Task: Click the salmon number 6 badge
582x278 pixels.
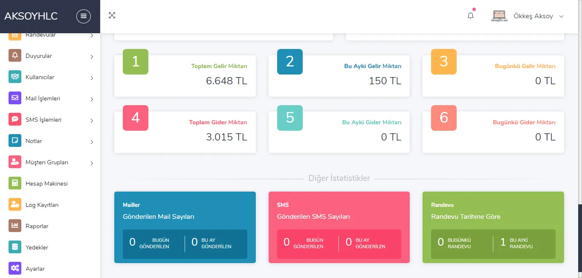Action: [x=444, y=118]
